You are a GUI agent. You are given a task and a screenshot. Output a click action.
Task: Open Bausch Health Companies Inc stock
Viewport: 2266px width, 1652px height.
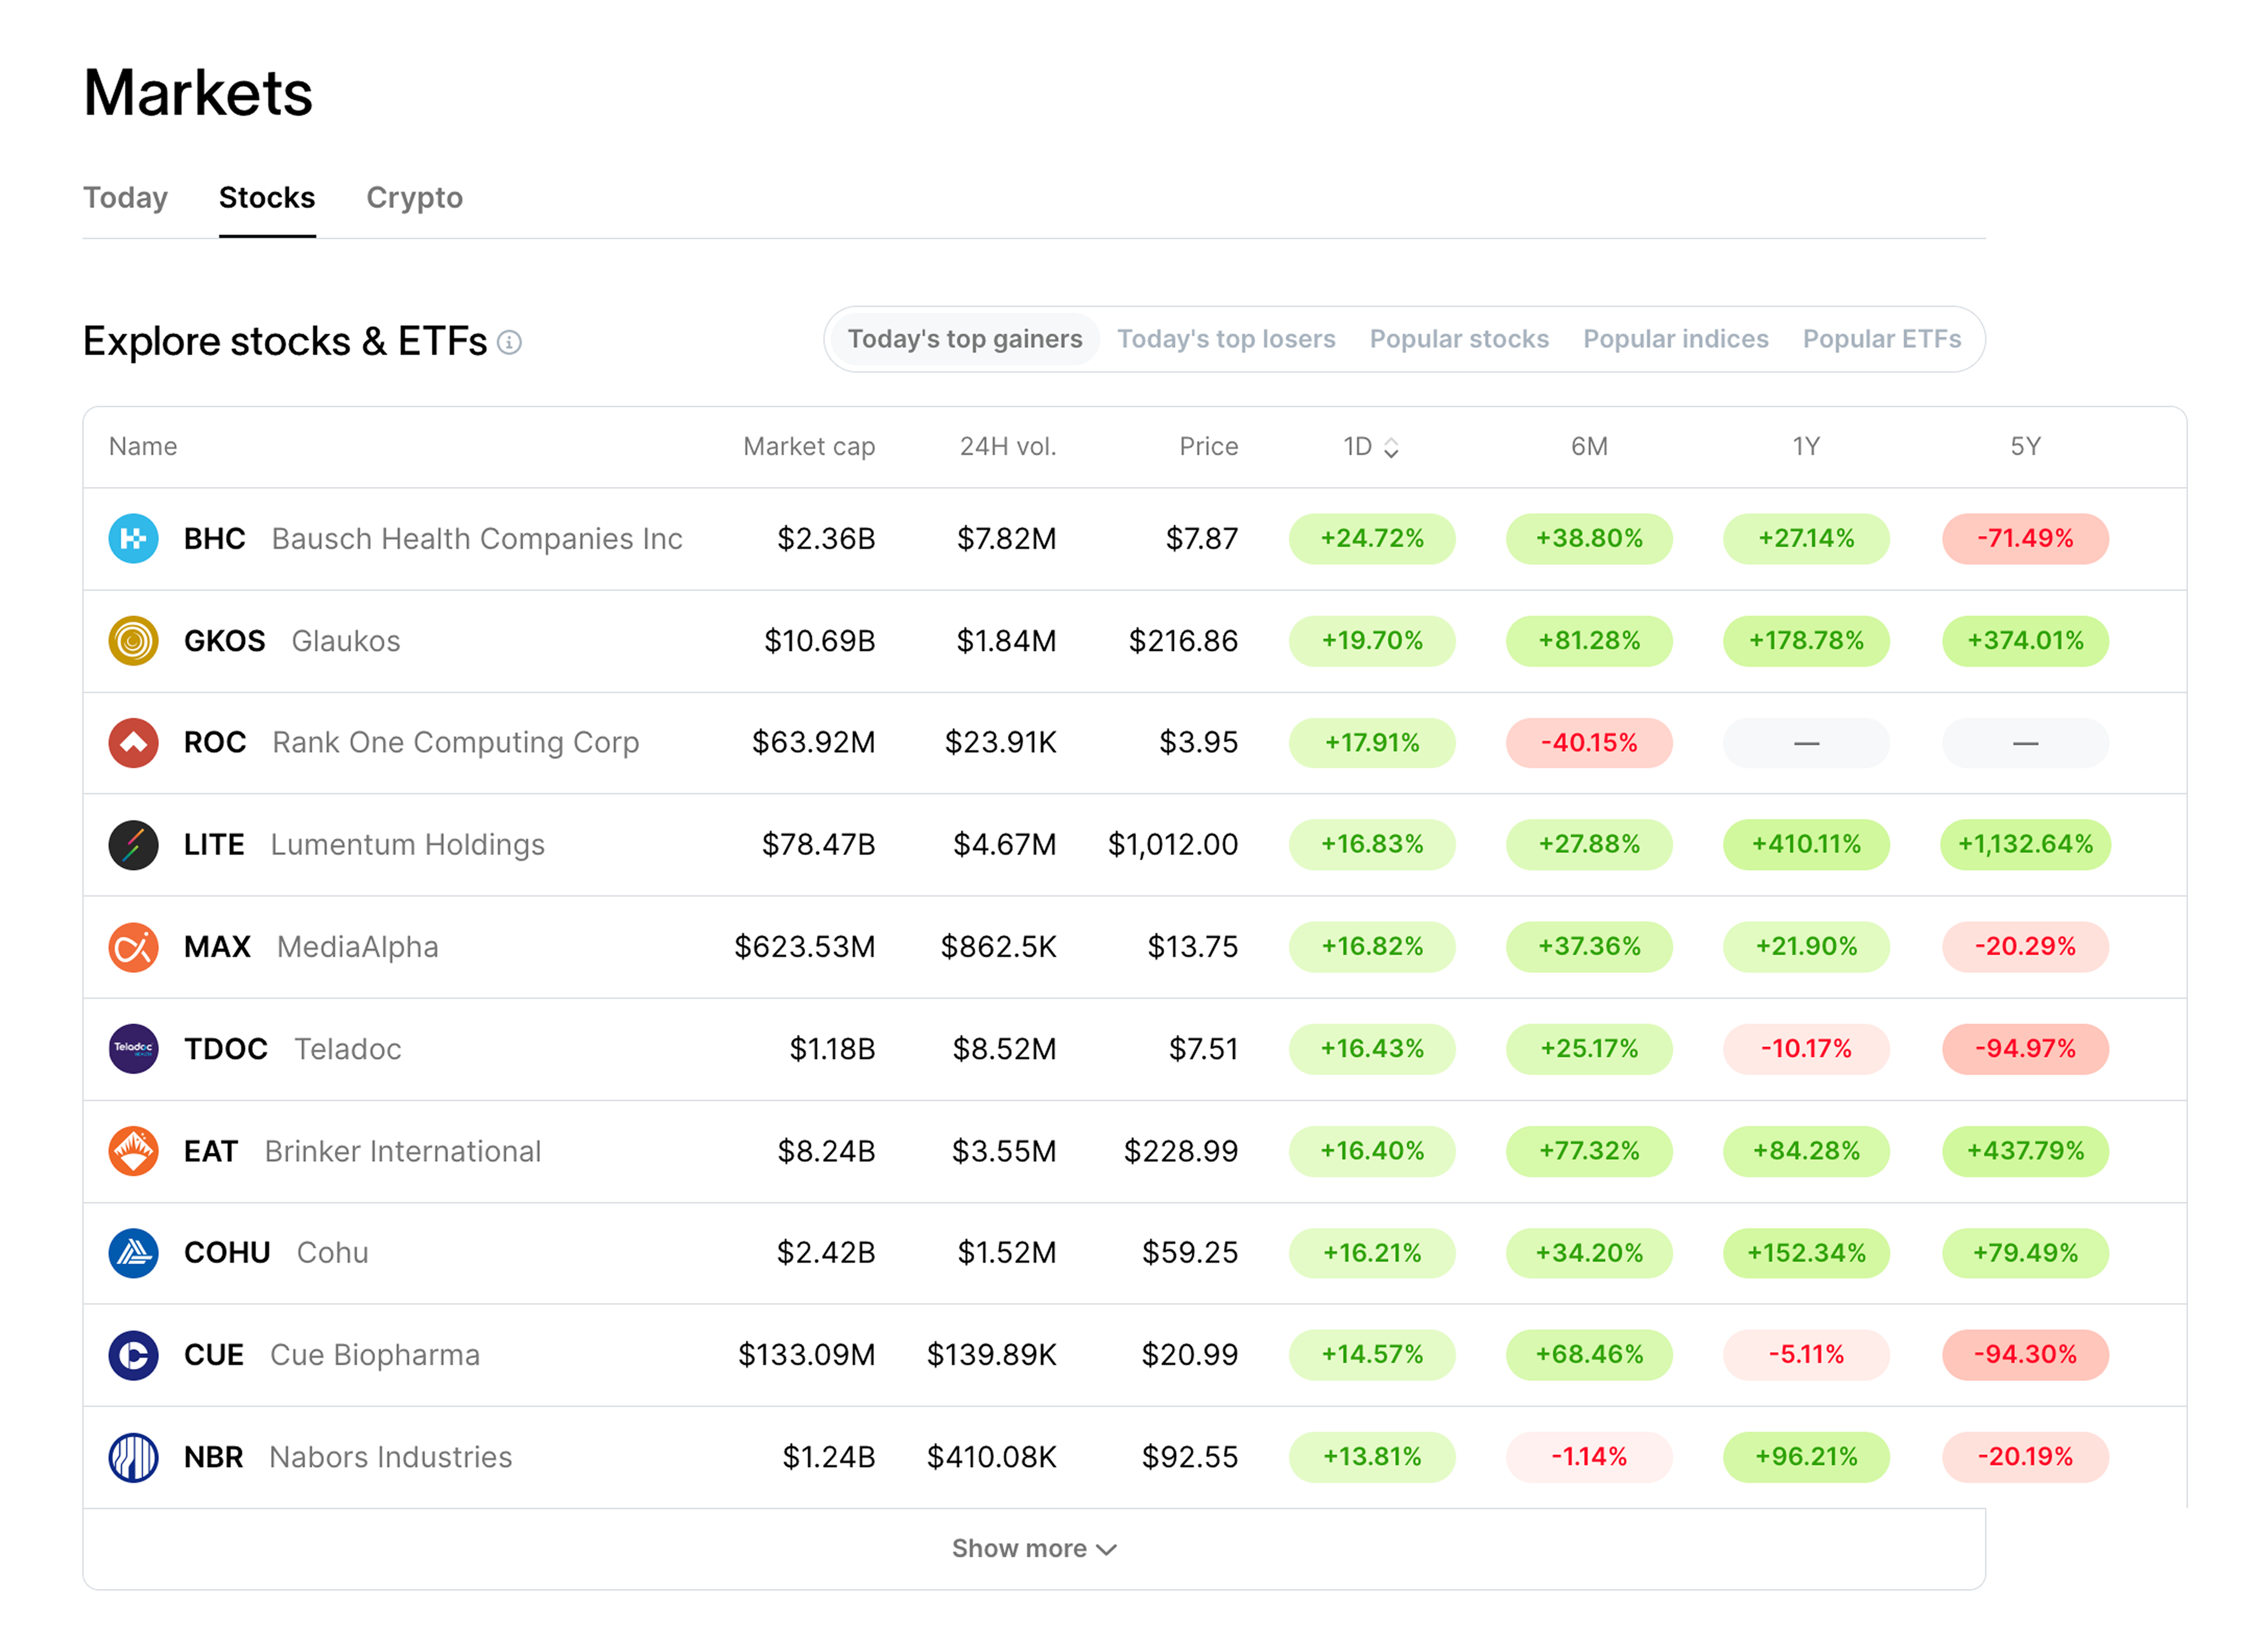477,539
